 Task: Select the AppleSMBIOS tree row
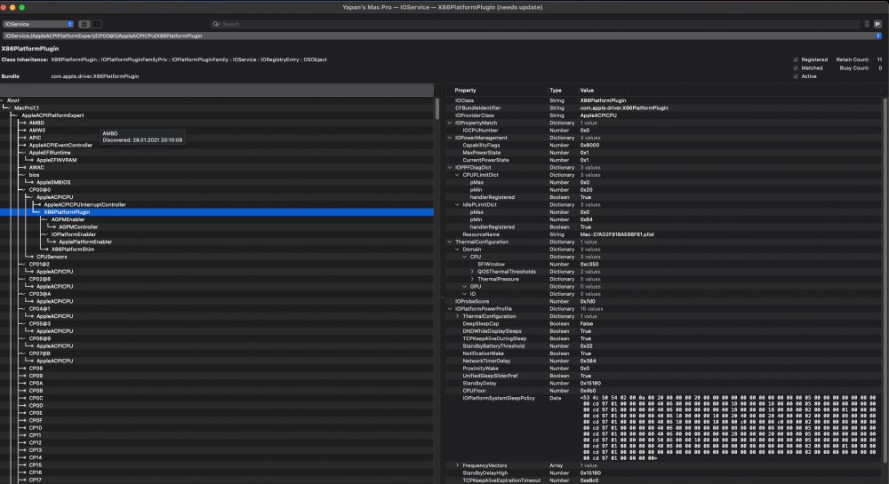217,182
